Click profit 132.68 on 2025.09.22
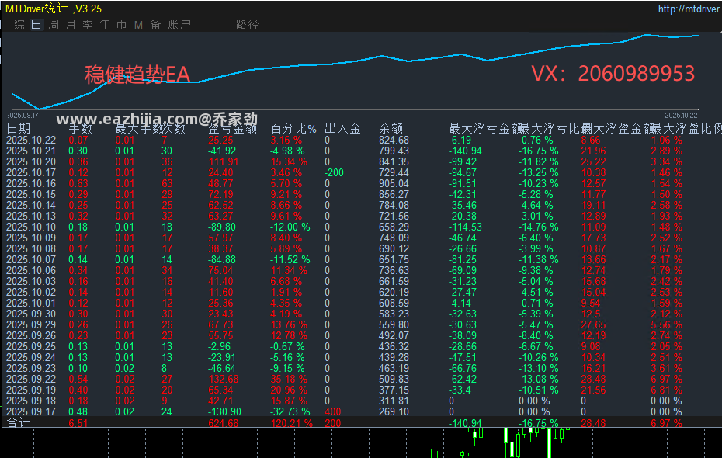 [x=224, y=379]
